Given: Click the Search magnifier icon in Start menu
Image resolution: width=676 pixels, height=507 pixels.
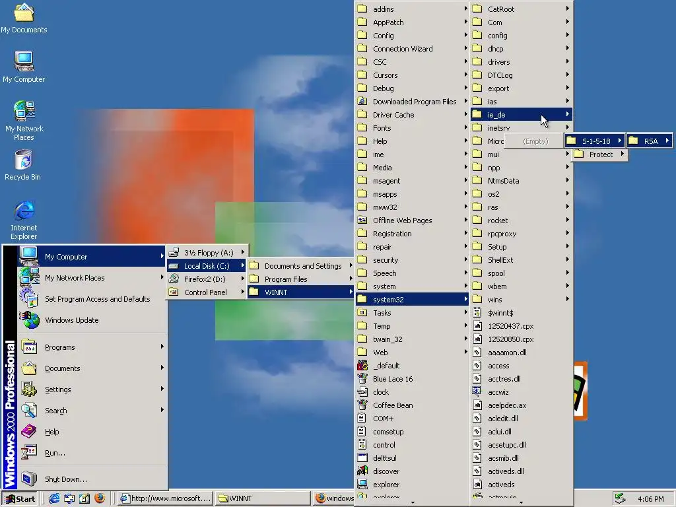Looking at the screenshot, I should tap(29, 410).
